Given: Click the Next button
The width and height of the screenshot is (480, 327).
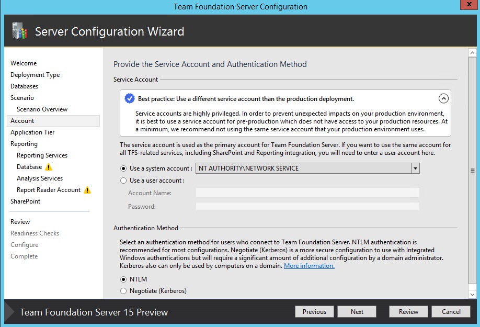Looking at the screenshot, I should (357, 312).
